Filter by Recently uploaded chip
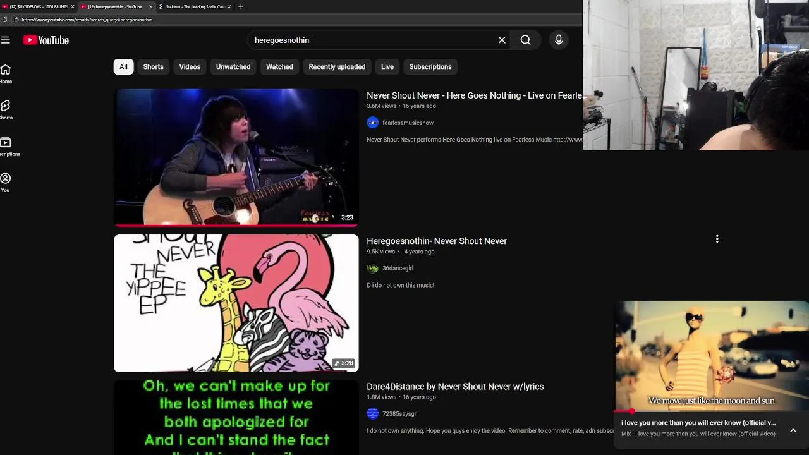809x455 pixels. point(337,66)
